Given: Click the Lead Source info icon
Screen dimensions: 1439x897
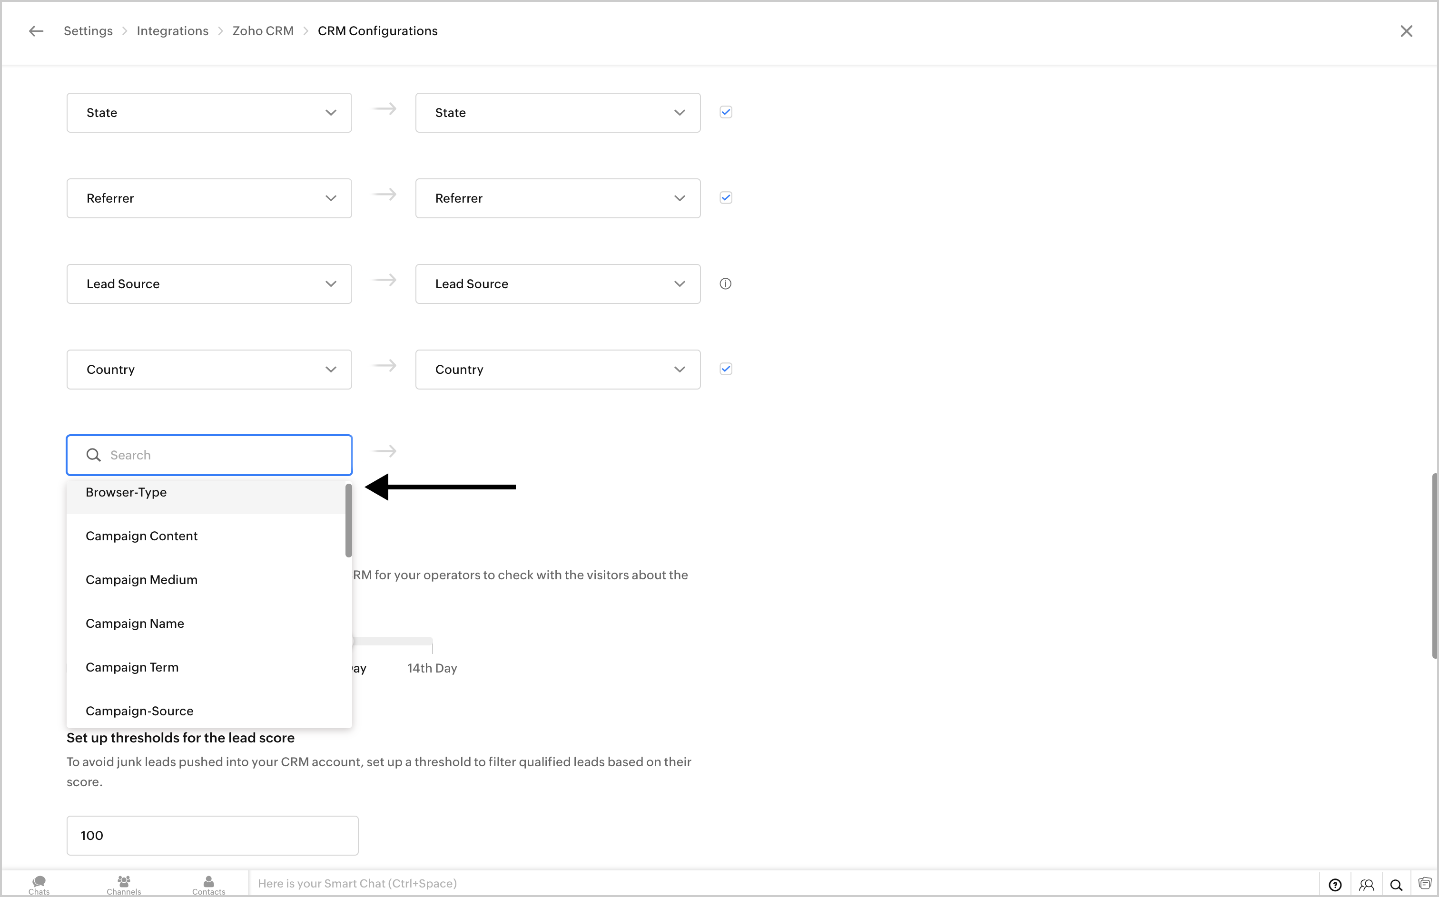Looking at the screenshot, I should (x=725, y=283).
